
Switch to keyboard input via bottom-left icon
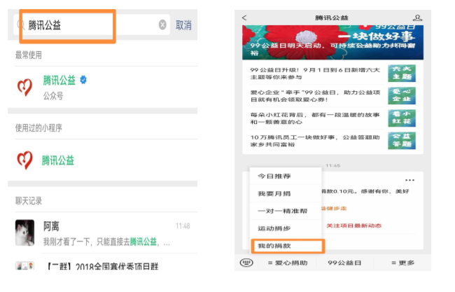pyautogui.click(x=246, y=263)
